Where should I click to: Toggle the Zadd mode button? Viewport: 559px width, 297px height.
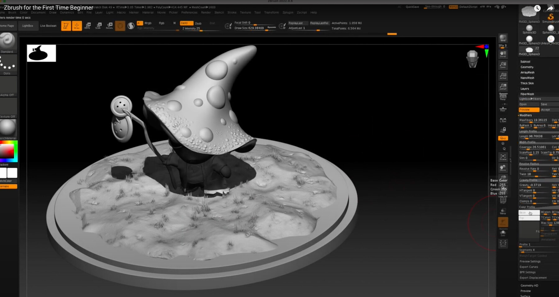pos(186,23)
